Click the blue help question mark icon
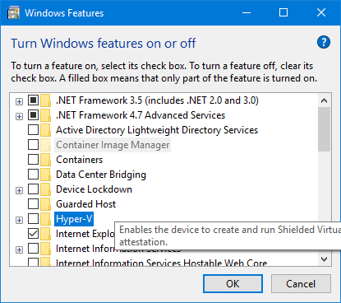 (x=324, y=42)
